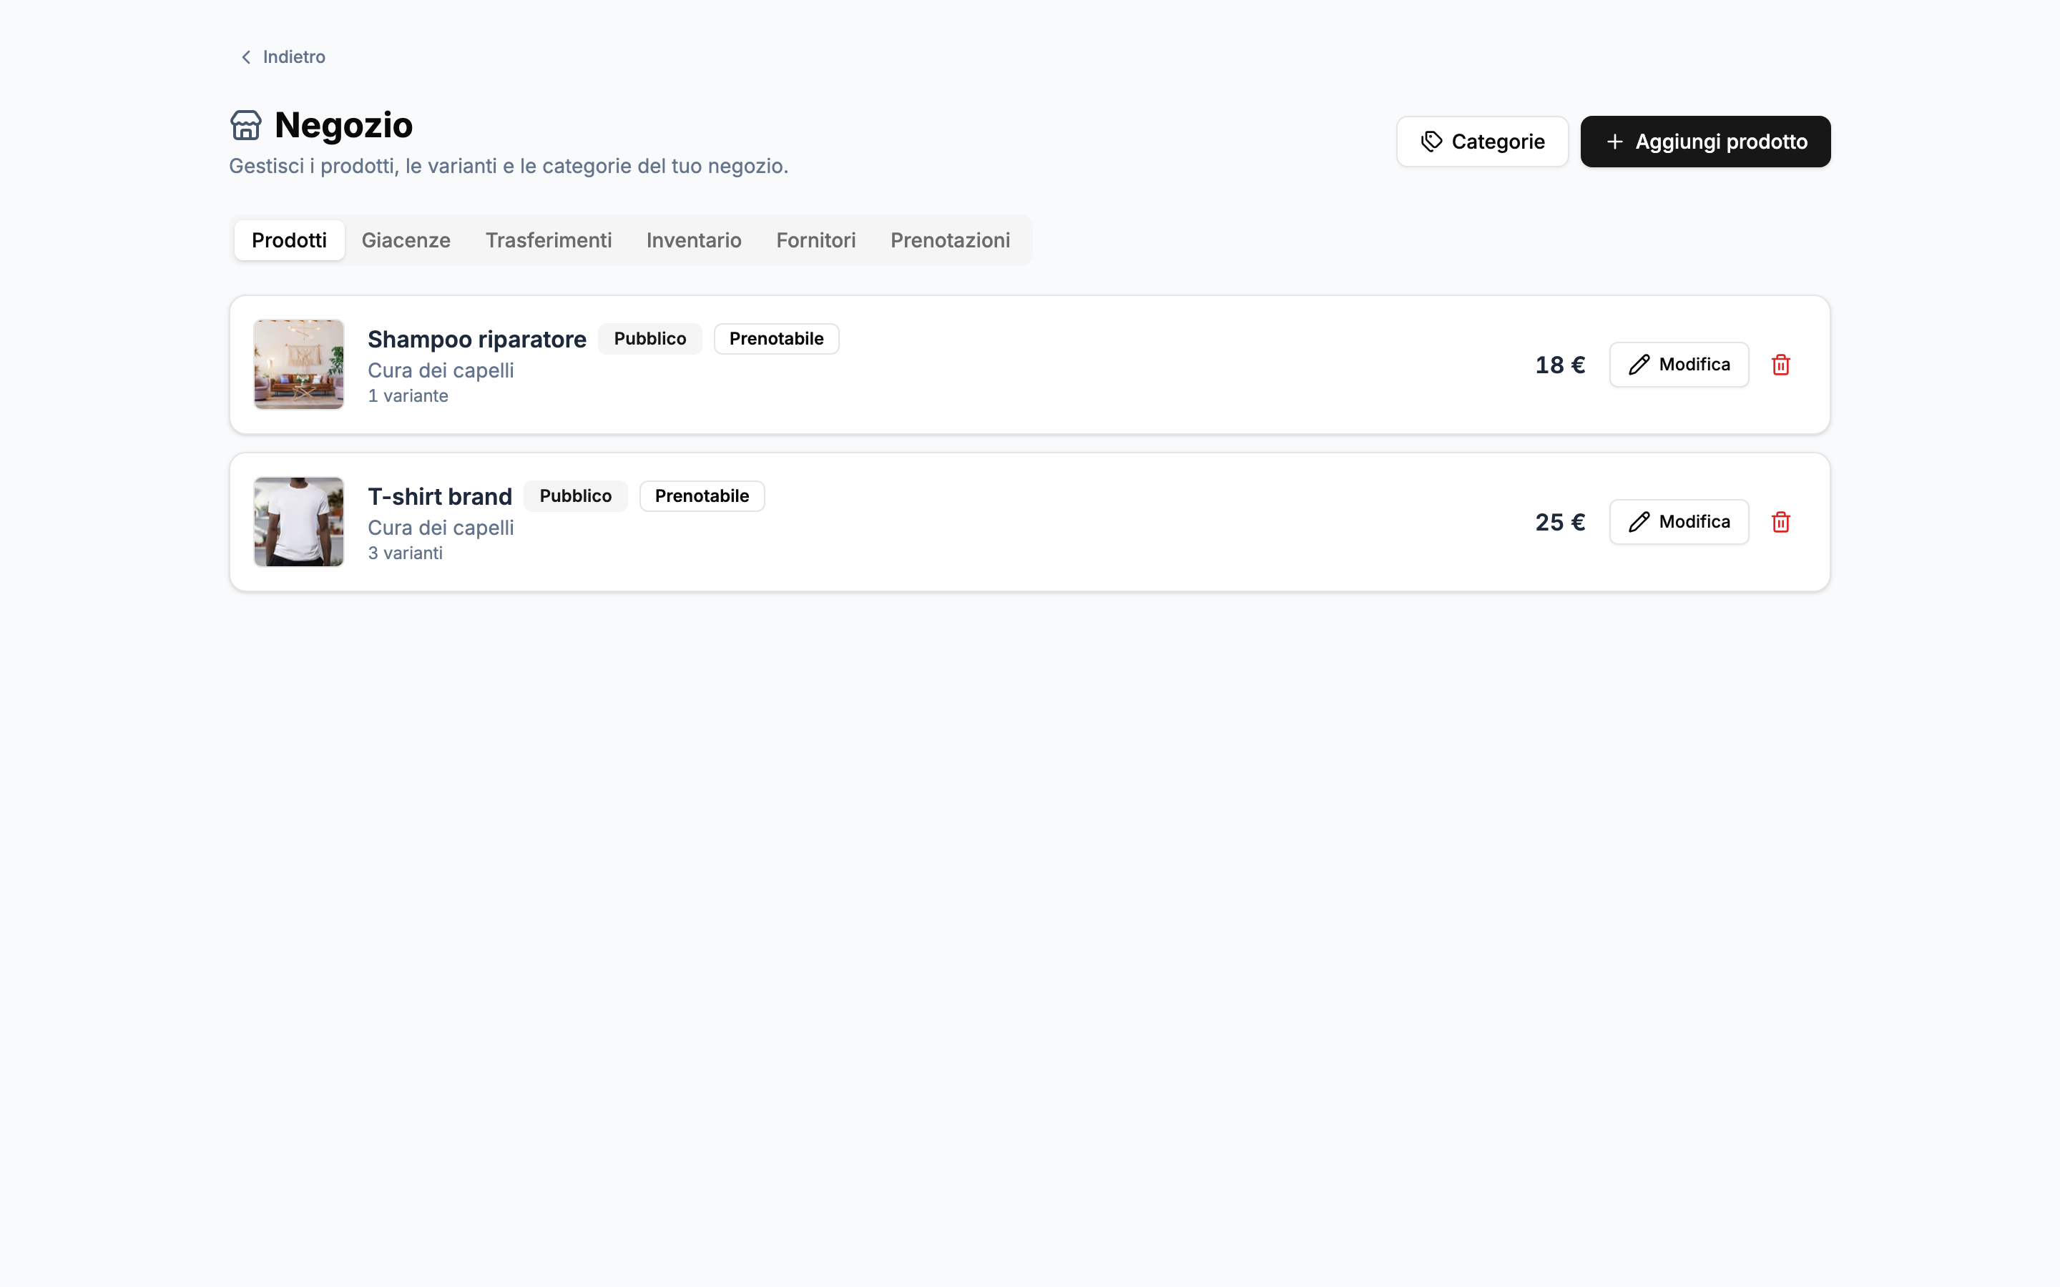The image size is (2060, 1287).
Task: Select the Prodotti tab
Action: click(288, 240)
